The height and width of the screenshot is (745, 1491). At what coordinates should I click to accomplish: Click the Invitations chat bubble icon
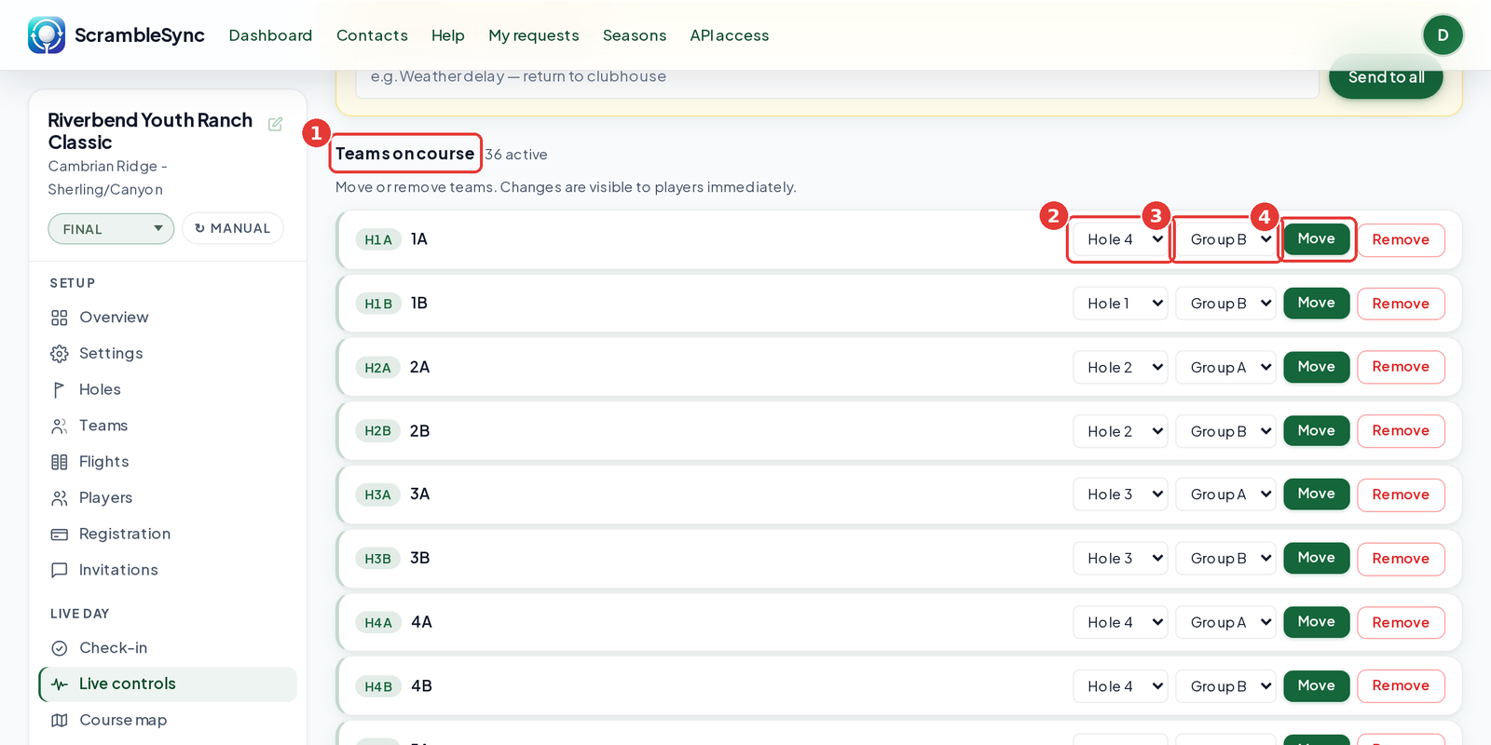click(60, 570)
